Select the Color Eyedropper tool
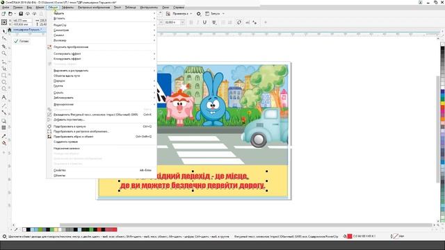The width and height of the screenshot is (445, 250). pyautogui.click(x=4, y=136)
